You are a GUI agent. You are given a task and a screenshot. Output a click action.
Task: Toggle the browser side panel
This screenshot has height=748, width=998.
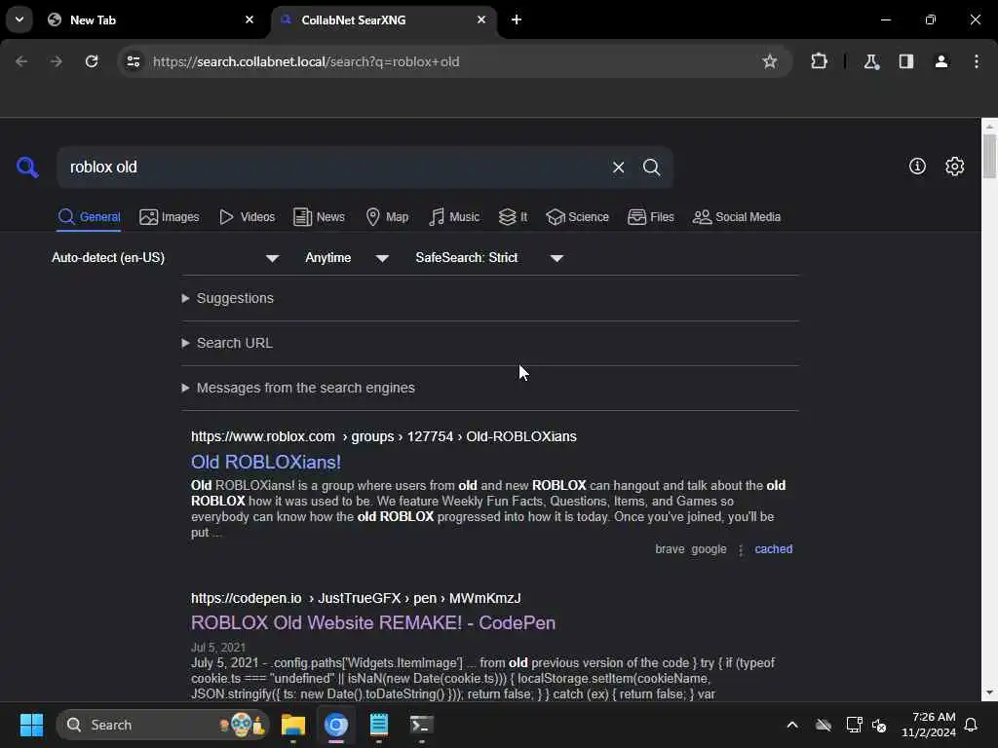click(x=906, y=61)
